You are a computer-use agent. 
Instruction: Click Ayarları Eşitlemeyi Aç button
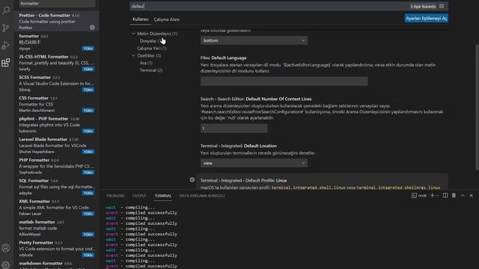click(427, 18)
